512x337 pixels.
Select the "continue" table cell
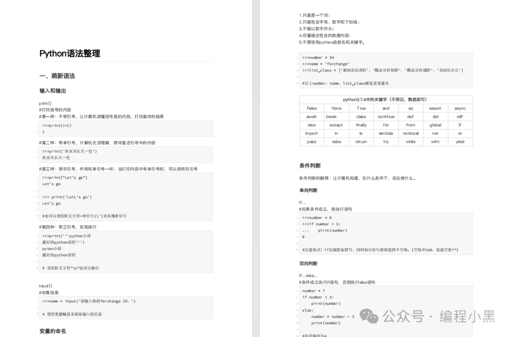[386, 117]
